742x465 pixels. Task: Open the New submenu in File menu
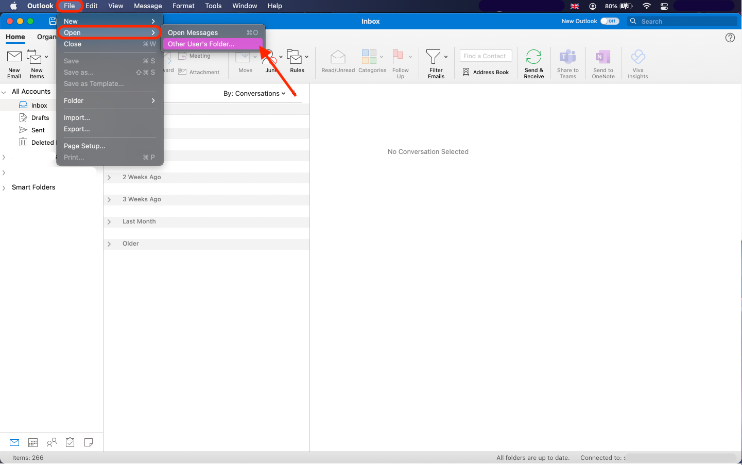(x=110, y=22)
